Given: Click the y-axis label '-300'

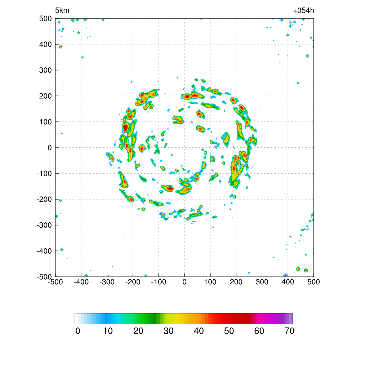Looking at the screenshot, I should (x=44, y=225).
